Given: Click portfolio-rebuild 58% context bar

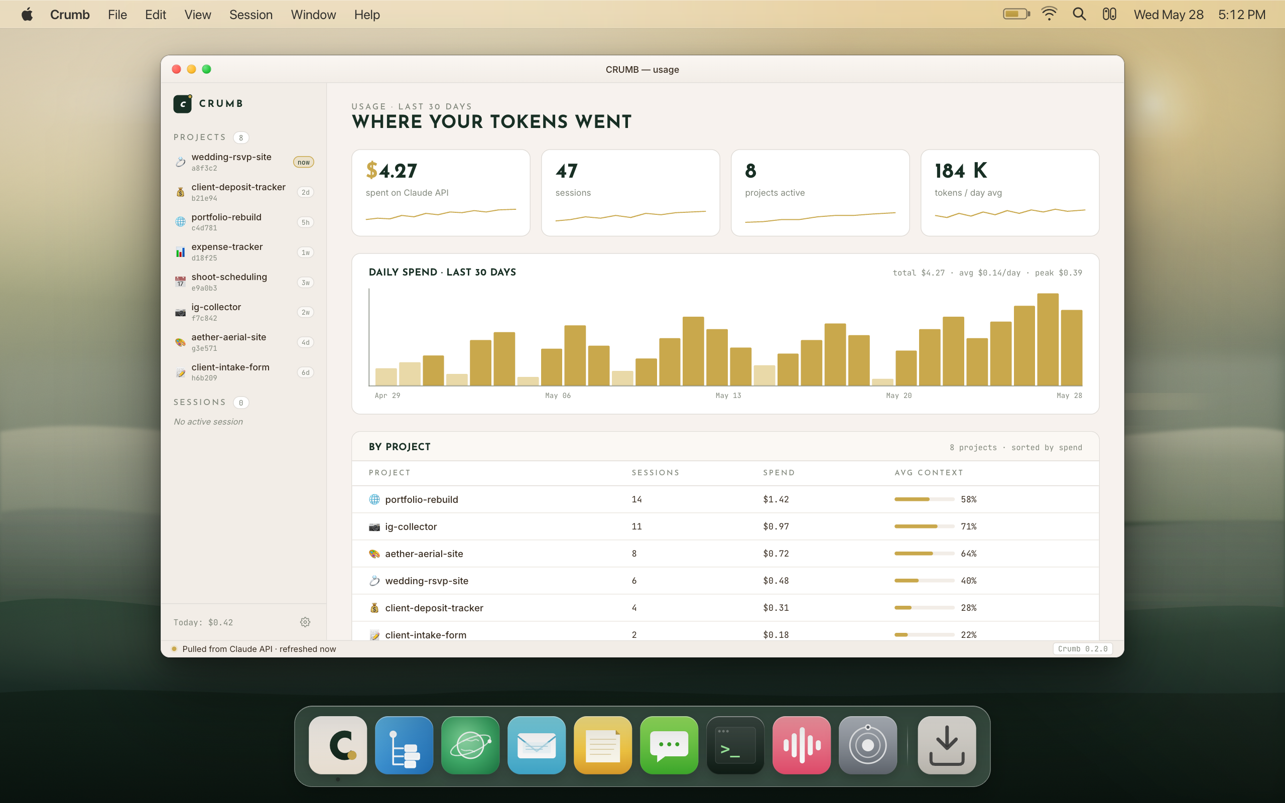Looking at the screenshot, I should (x=925, y=499).
